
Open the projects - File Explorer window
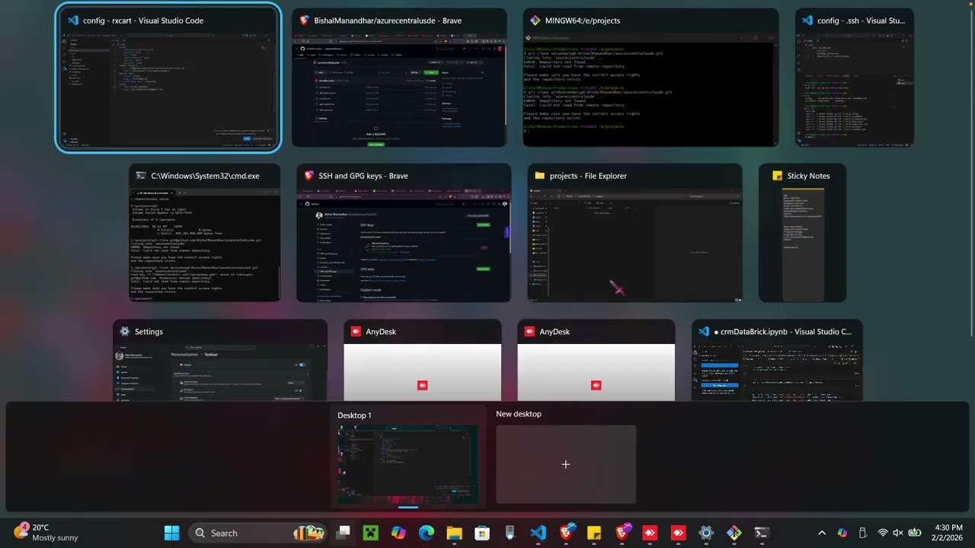[635, 233]
